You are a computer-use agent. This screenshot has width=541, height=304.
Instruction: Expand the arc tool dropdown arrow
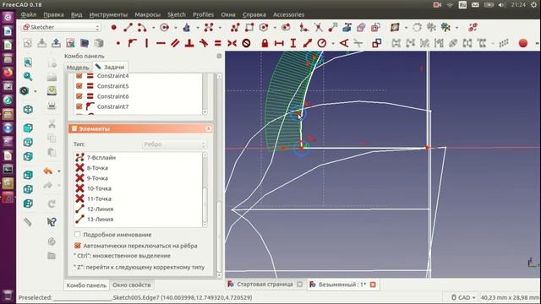click(x=153, y=28)
